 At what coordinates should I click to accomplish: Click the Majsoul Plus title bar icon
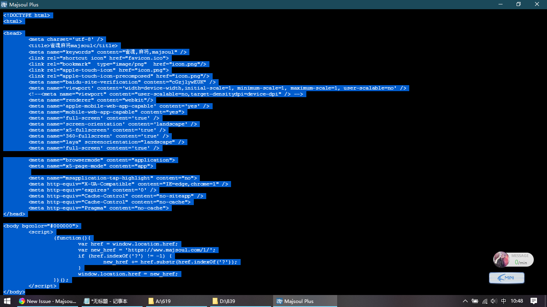pyautogui.click(x=4, y=4)
